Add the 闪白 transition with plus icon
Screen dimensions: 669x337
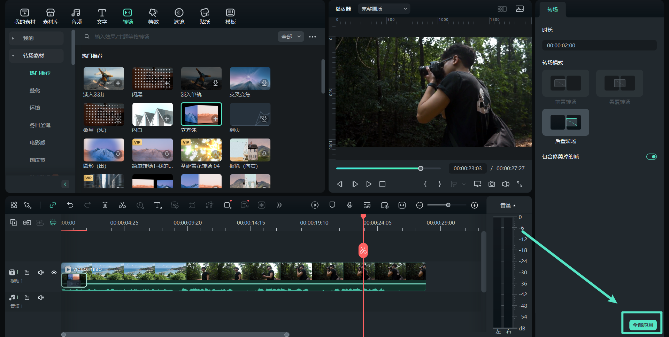pyautogui.click(x=167, y=119)
